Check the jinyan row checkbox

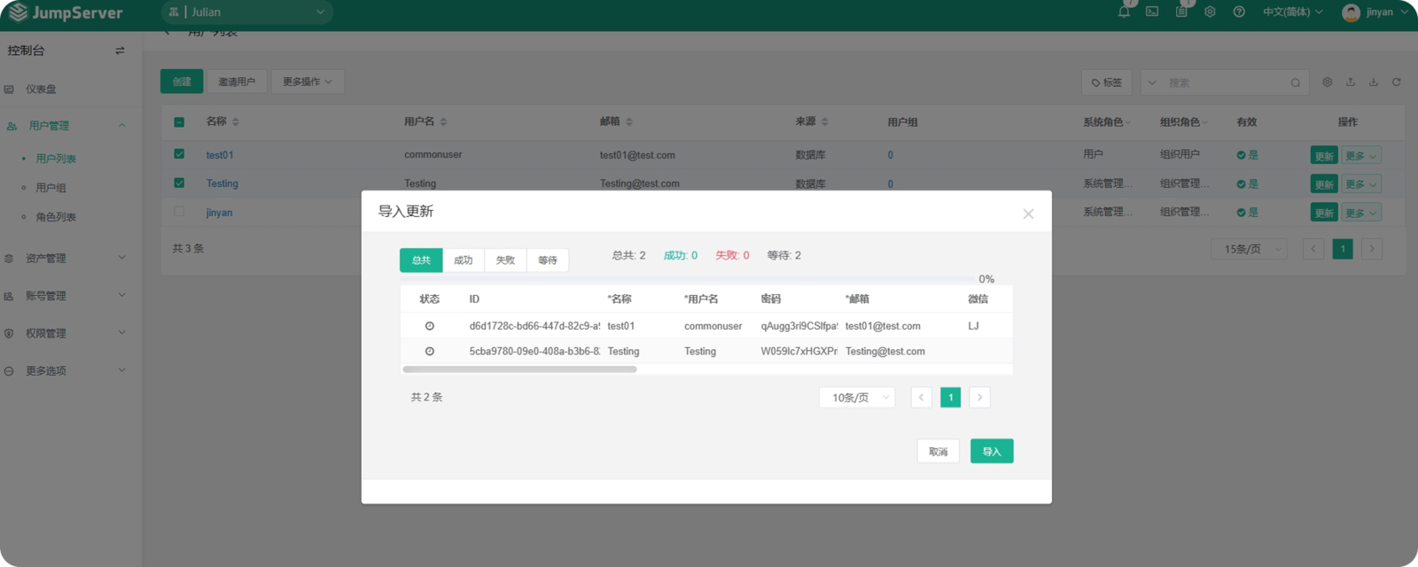(x=179, y=212)
